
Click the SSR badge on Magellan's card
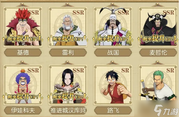168,12
